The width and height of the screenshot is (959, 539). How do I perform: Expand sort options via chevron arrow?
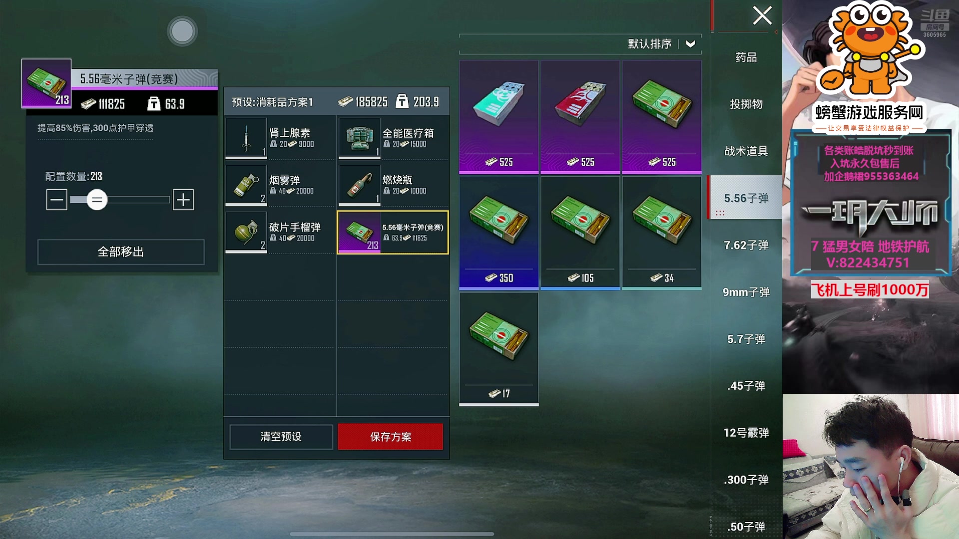[691, 44]
